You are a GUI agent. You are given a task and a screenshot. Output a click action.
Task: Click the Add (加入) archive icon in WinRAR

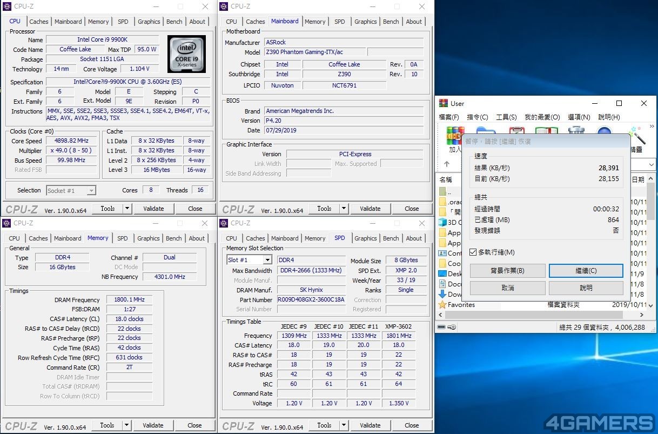click(x=455, y=135)
